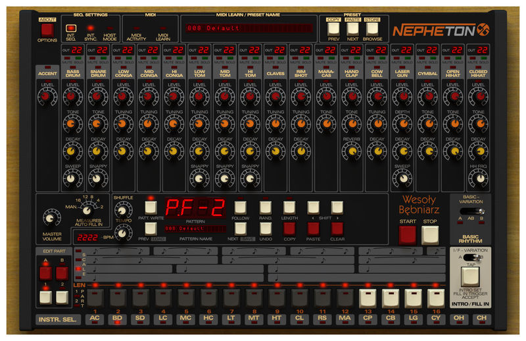The height and width of the screenshot is (341, 526).
Task: Click the BPM value display
Action: [87, 238]
